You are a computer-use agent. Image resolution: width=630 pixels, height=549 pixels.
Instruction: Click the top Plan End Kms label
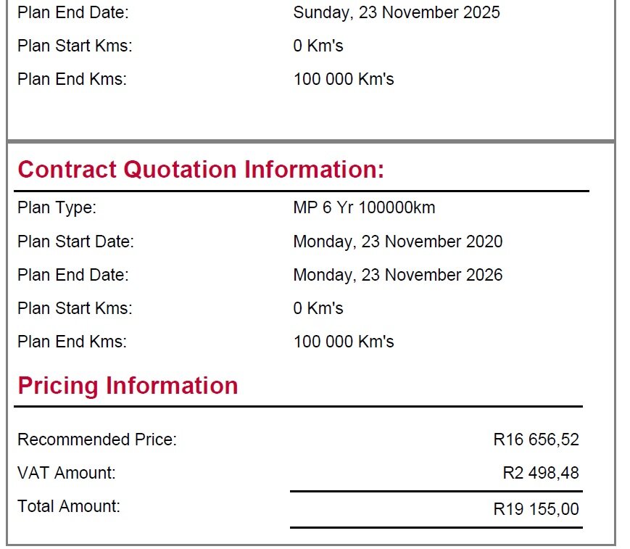point(72,79)
